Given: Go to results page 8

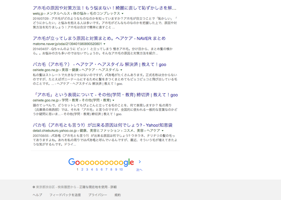Looking at the screenshot, I should [111, 170].
